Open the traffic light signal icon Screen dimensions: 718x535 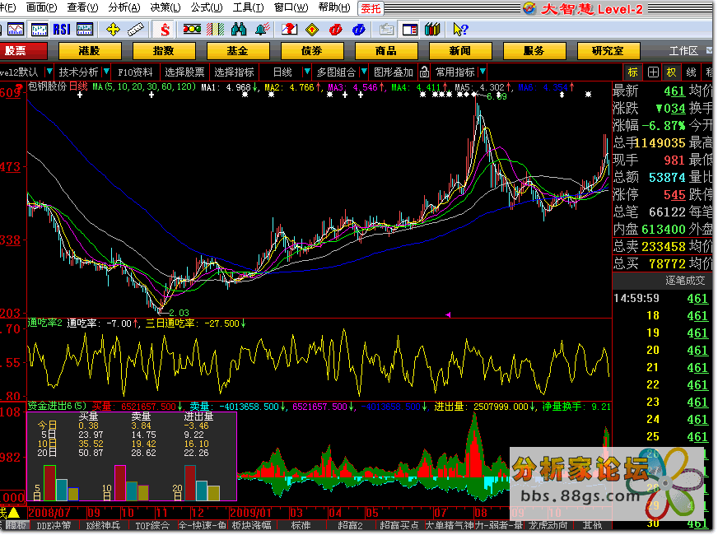pos(192,30)
